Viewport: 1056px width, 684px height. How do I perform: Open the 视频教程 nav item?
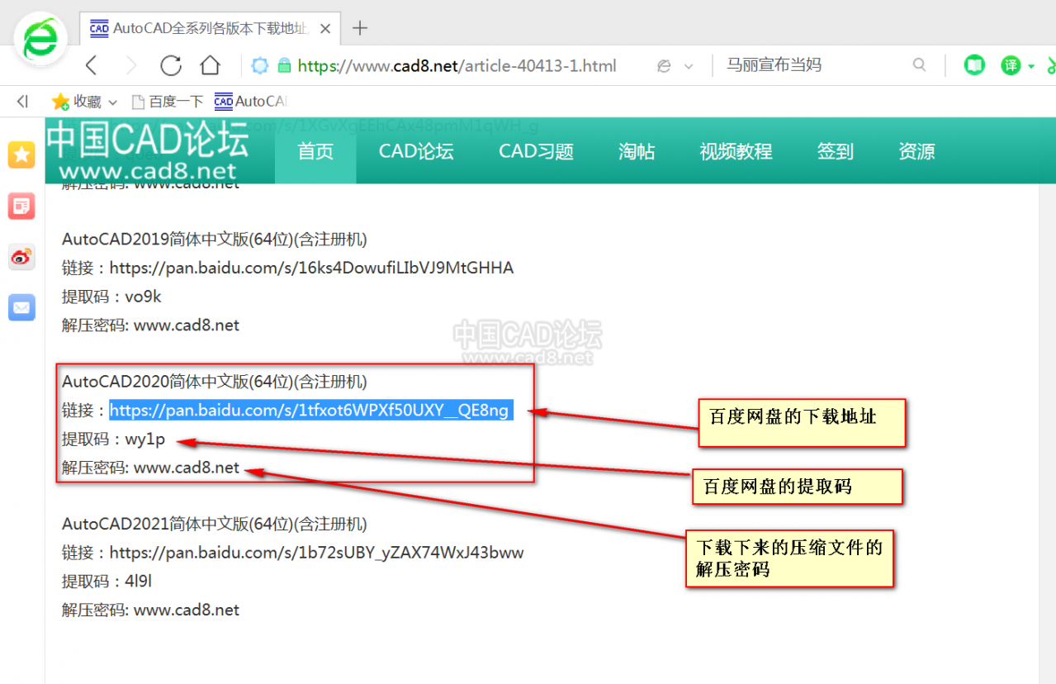[x=736, y=151]
